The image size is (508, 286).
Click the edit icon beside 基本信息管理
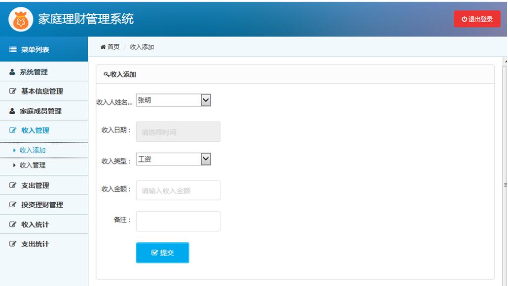(x=13, y=92)
